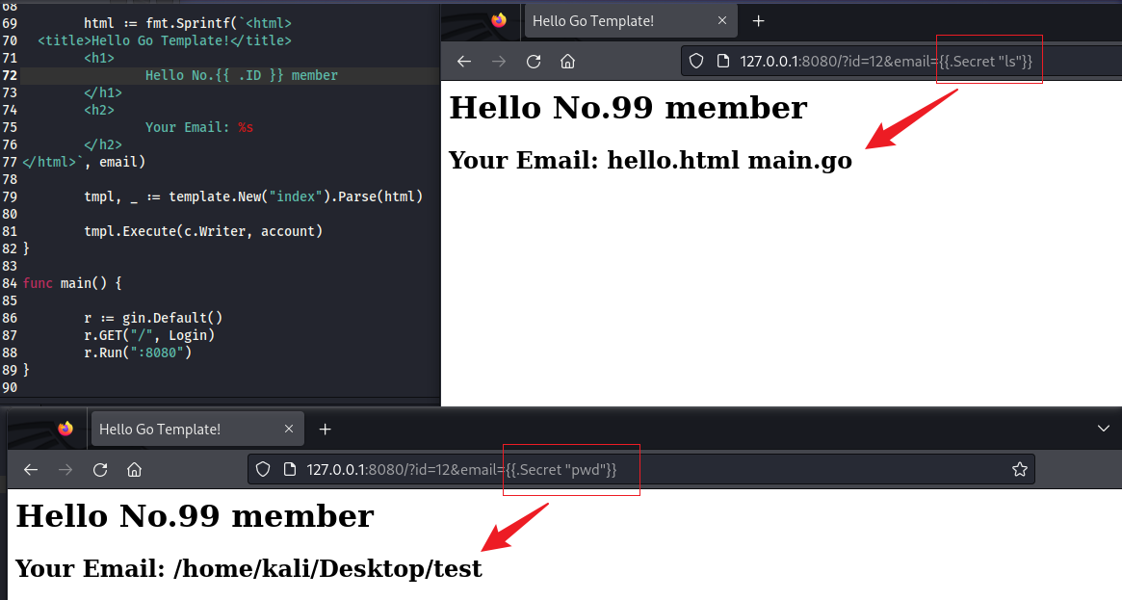
Task: Click on the tmpl.Execute line in the code editor
Action: tap(202, 231)
